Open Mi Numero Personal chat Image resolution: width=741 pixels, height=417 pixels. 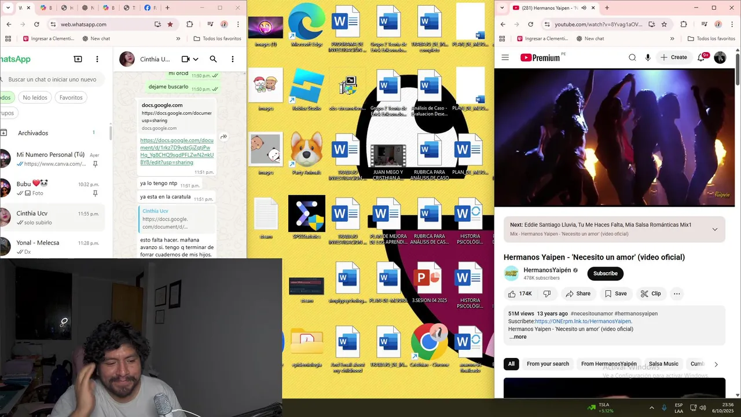pos(52,159)
